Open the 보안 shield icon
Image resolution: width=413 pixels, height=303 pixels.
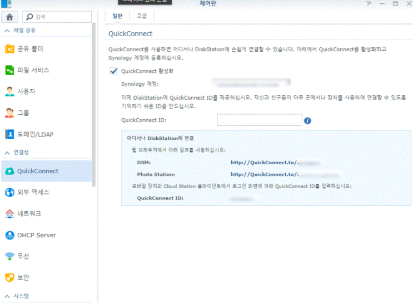pyautogui.click(x=10, y=278)
